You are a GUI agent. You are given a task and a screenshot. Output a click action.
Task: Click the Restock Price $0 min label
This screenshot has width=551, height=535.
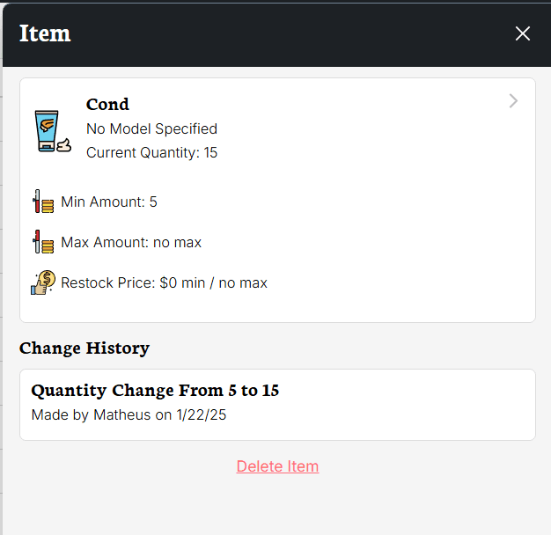164,282
